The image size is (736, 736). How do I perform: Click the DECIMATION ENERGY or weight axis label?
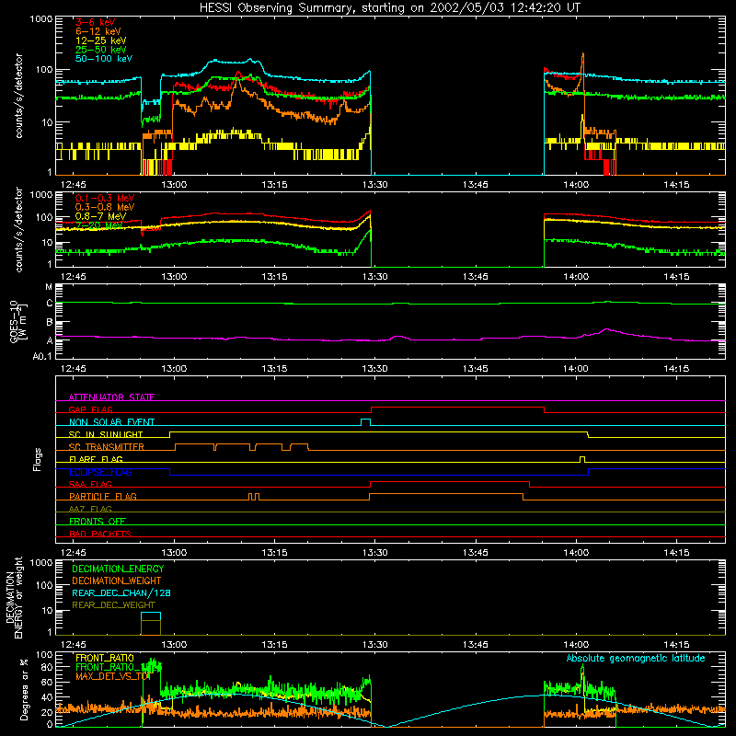(14, 597)
